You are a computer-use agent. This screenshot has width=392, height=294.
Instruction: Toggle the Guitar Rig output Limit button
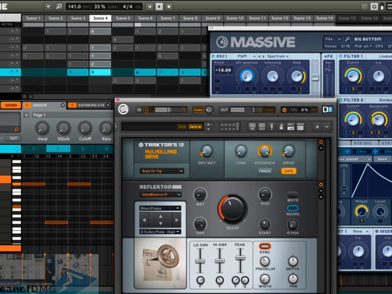pyautogui.click(x=269, y=110)
